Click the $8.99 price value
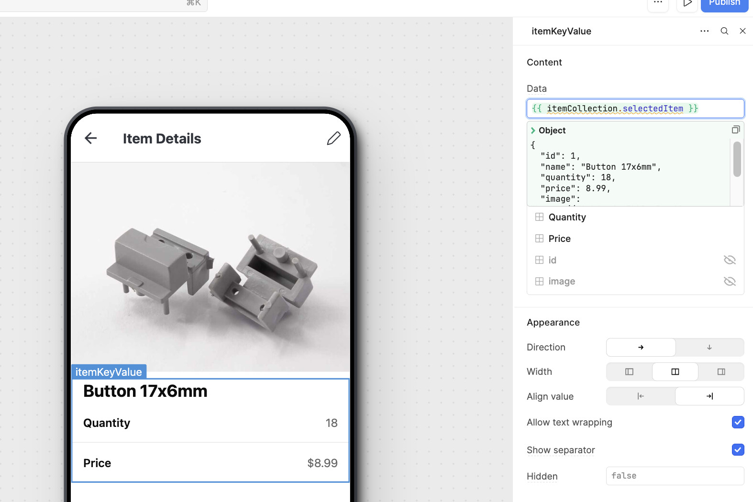 322,463
